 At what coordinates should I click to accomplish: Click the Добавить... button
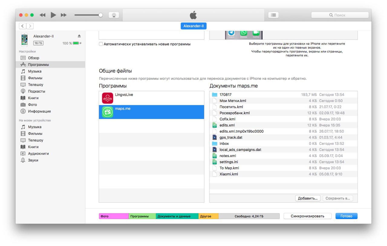pyautogui.click(x=307, y=198)
